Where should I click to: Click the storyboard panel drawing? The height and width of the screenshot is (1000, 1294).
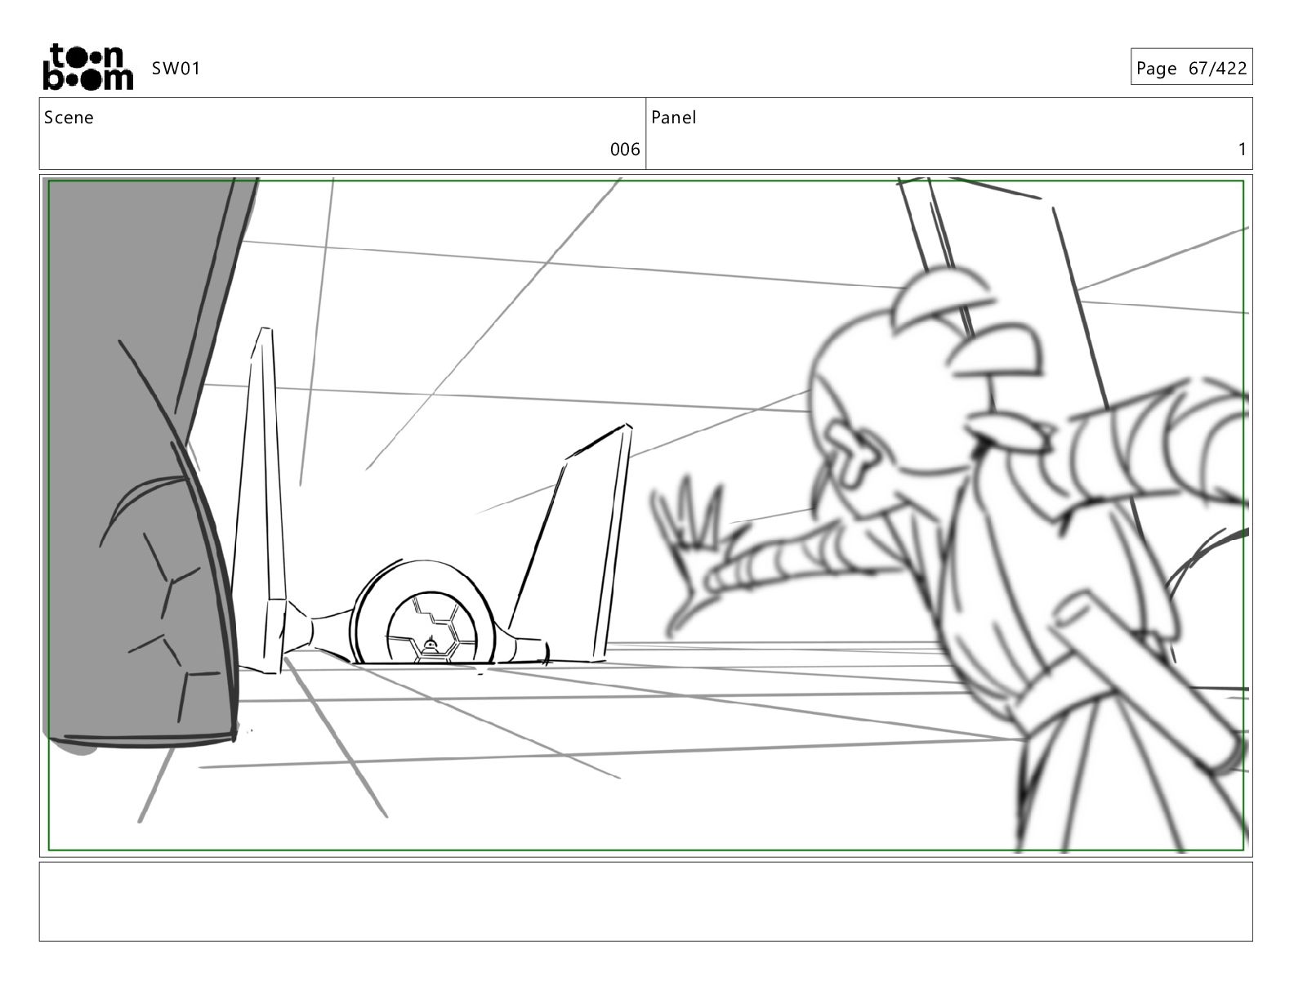click(646, 516)
